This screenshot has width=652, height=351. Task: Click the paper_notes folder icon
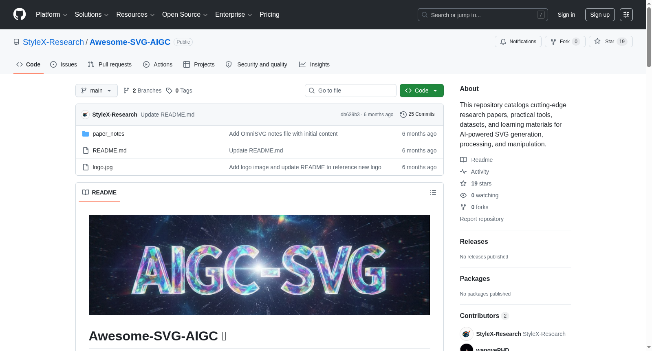click(x=86, y=134)
